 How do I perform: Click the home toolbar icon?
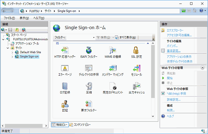pos(195,11)
